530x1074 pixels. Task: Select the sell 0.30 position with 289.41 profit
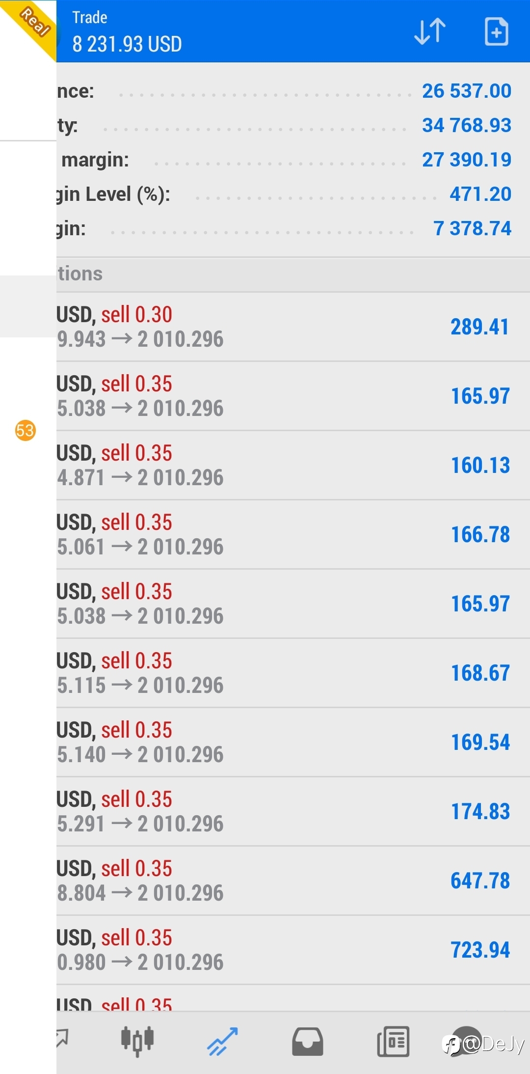pyautogui.click(x=293, y=327)
